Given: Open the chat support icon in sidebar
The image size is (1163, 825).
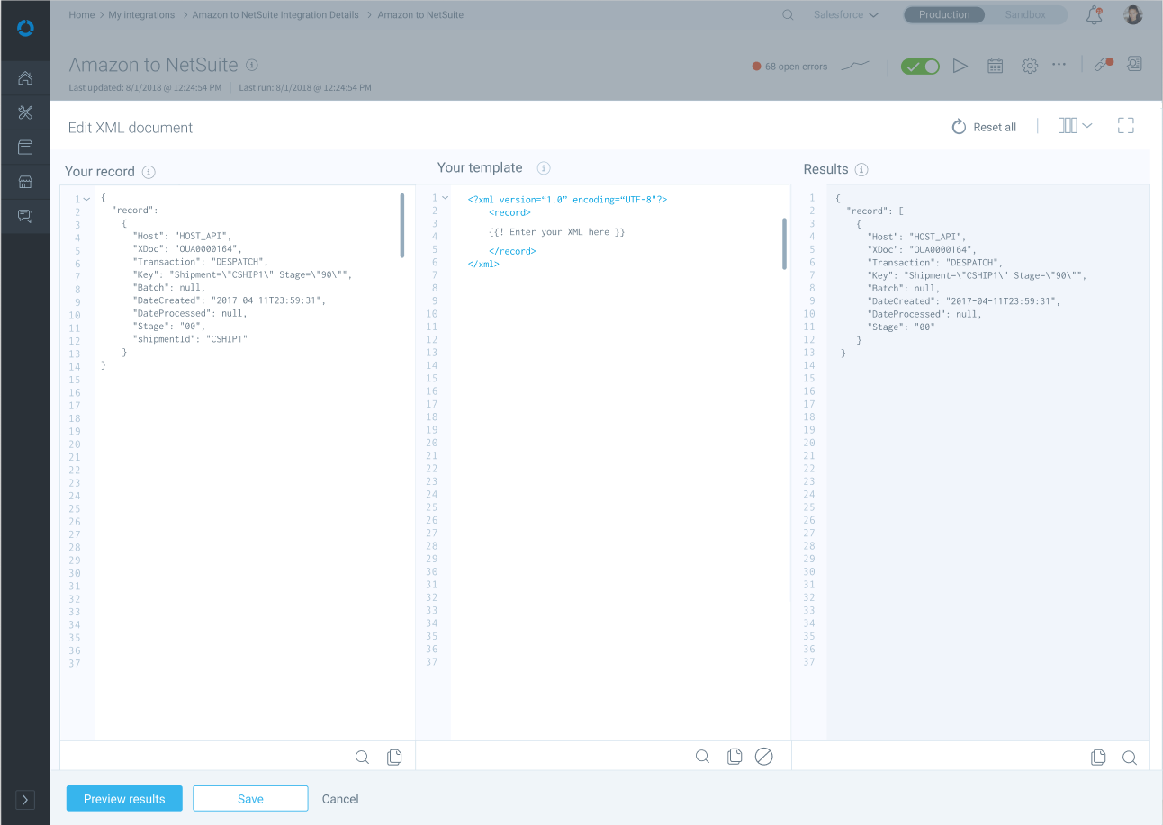Looking at the screenshot, I should 25,216.
